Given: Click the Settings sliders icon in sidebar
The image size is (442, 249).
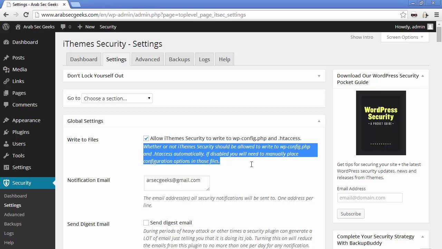Looking at the screenshot, I should click(x=6, y=167).
